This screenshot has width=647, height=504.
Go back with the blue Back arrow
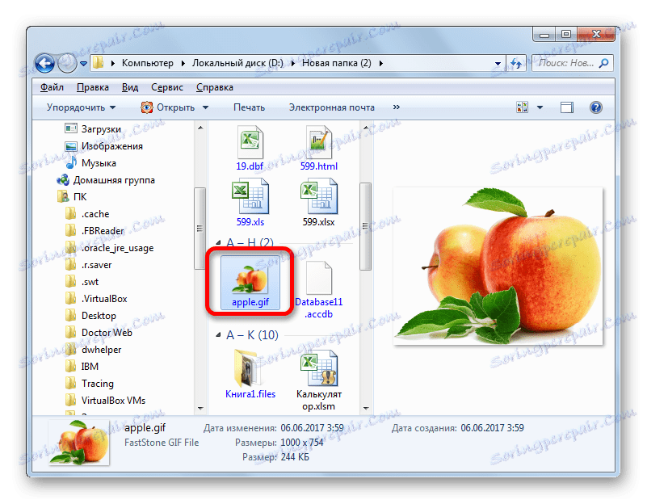(x=44, y=64)
